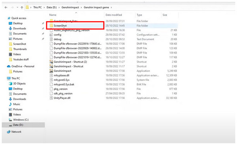Open Quick access in navigation pane

[17, 18]
